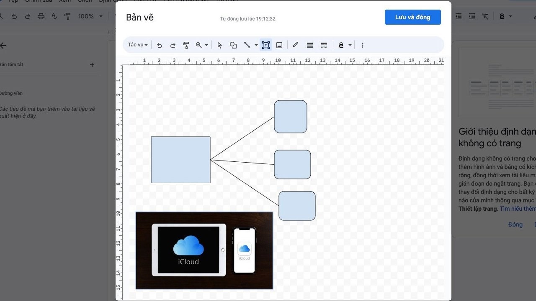This screenshot has height=301, width=536.
Task: Increase indent in Docs background toolbar
Action: tap(472, 16)
